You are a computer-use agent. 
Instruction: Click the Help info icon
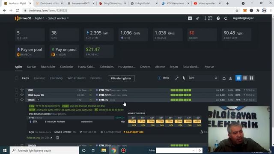click(x=159, y=78)
